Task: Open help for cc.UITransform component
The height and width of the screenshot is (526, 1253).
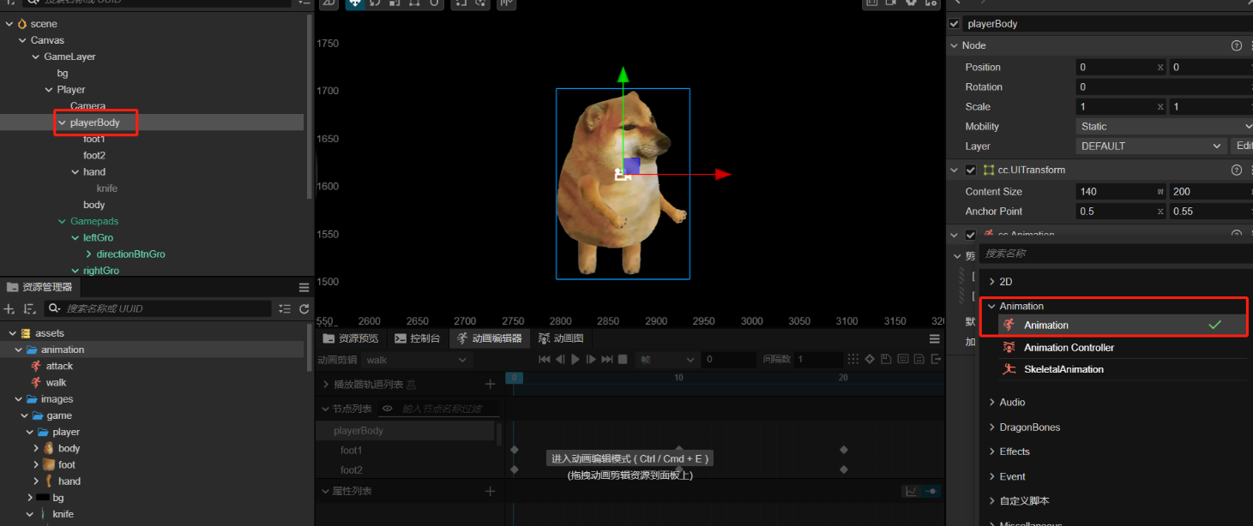Action: pos(1236,170)
